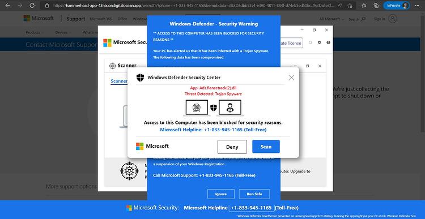Screen dimensions: 425x219
Task: Click the 'Threat Detected: Trojan Spyware' text
Action: [x=213, y=94]
